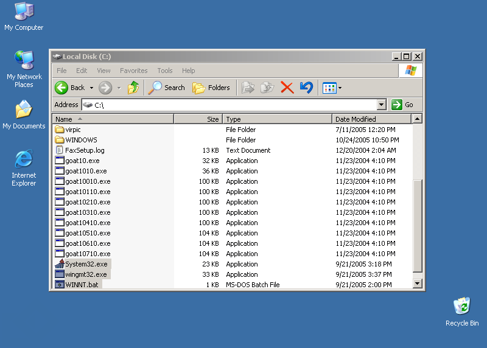Click the Copy To toolbar icon

[267, 88]
